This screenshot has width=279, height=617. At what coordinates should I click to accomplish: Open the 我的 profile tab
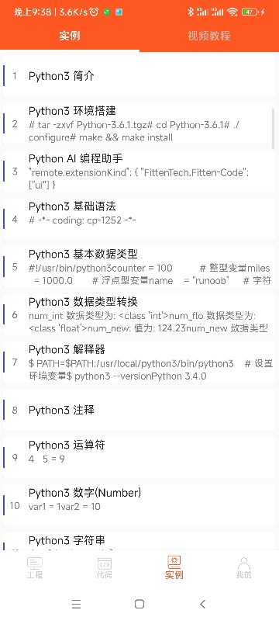pos(243,568)
